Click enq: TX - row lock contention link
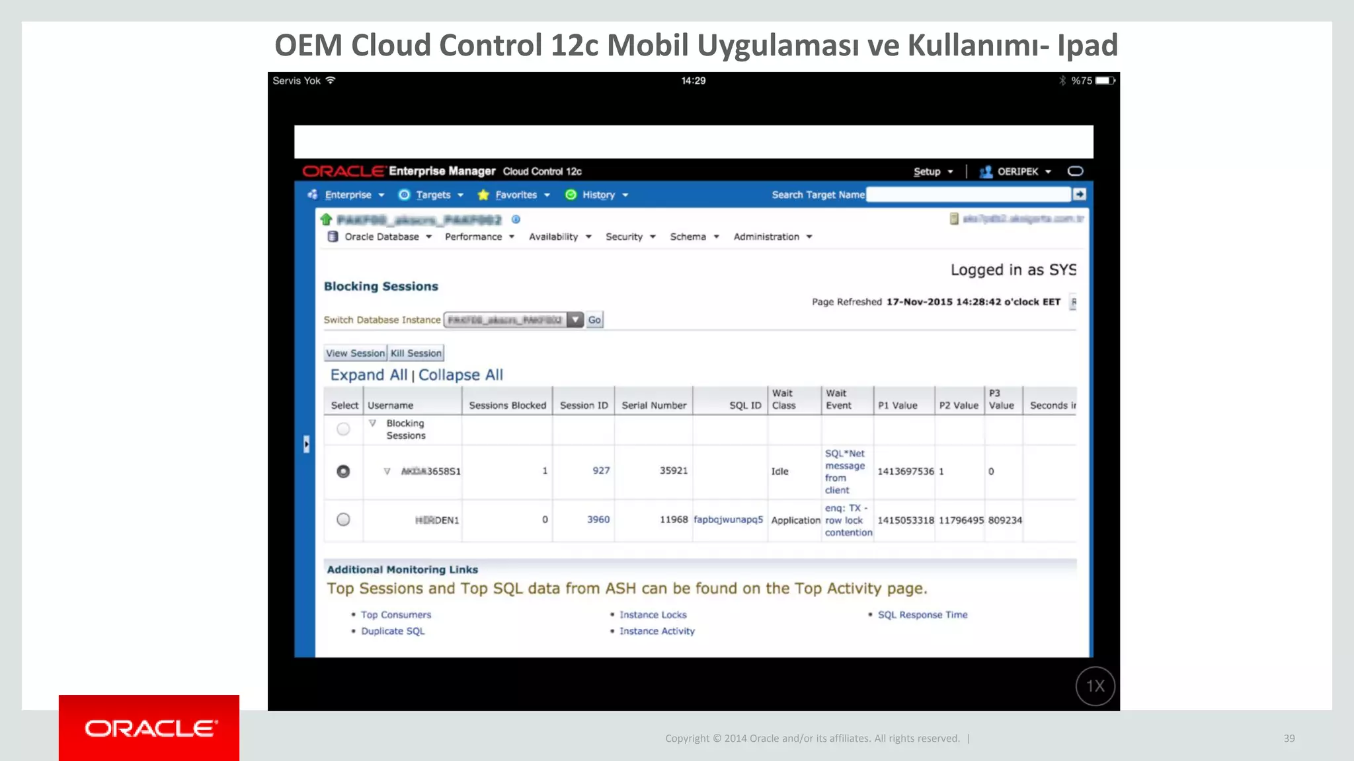 (848, 521)
